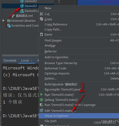Click the Debug bug icon
This screenshot has width=119, height=126.
coord(41,100)
